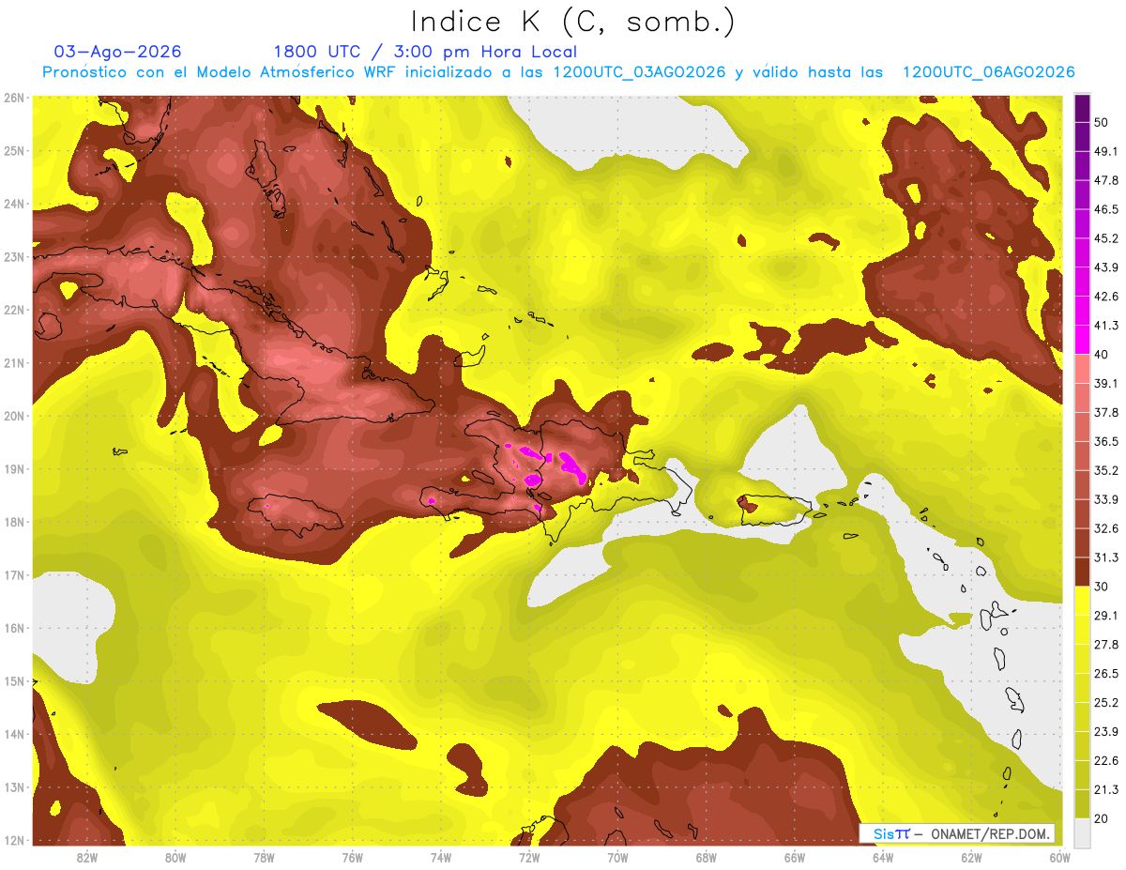Screen dimensions: 1126x870
Task: Click the colorbar label "50"
Action: (1102, 122)
